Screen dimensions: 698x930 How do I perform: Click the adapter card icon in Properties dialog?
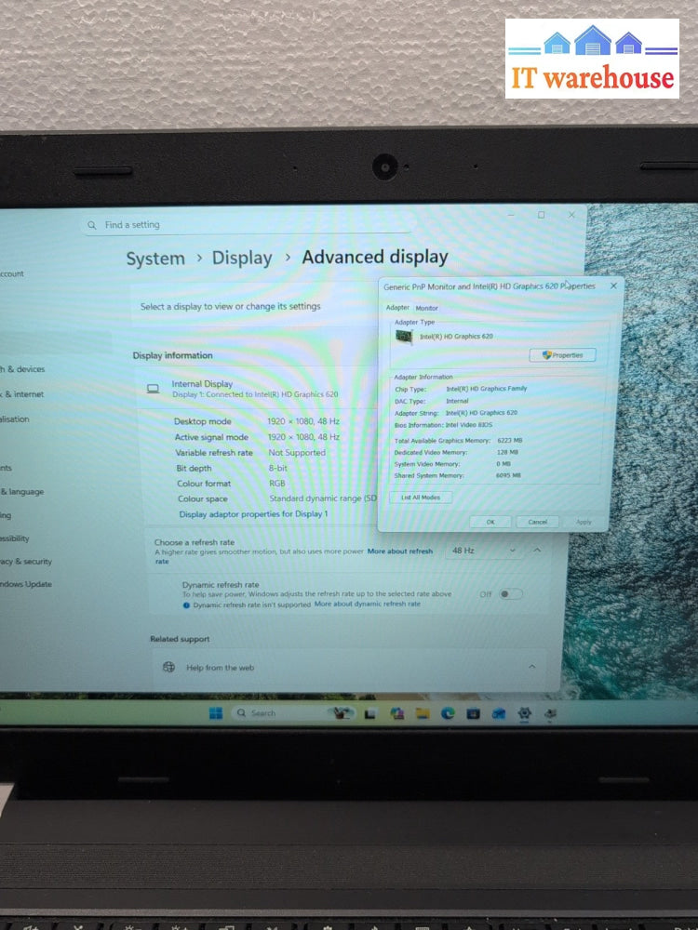404,337
